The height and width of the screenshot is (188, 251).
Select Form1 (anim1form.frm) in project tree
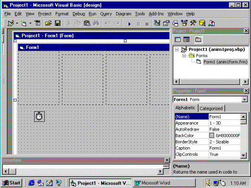226,62
